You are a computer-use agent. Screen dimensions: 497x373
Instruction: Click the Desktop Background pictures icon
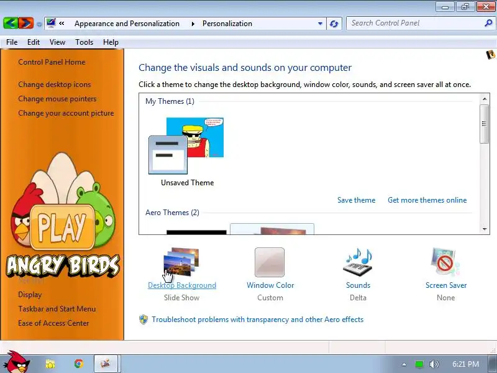181,262
